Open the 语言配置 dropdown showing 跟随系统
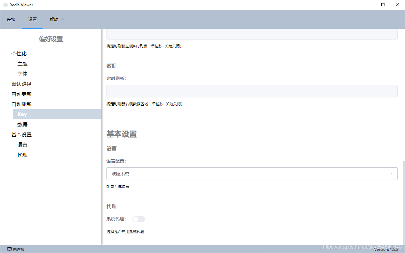Screen dimensions: 405x253 click(x=252, y=174)
